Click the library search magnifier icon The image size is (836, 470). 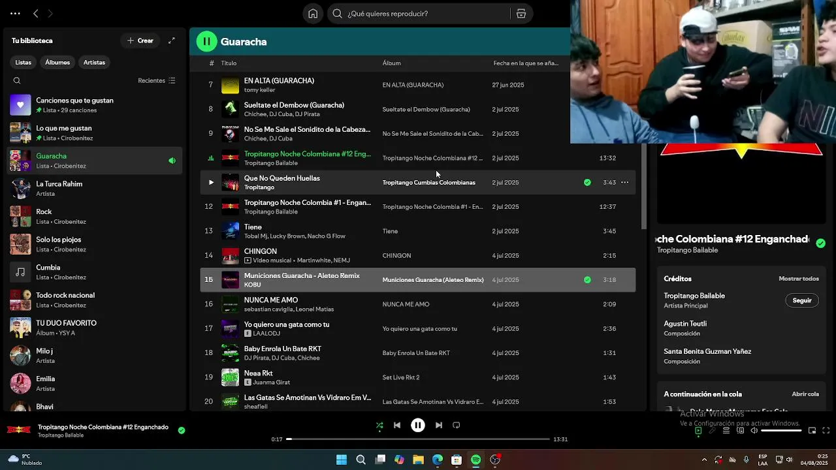[x=17, y=81]
